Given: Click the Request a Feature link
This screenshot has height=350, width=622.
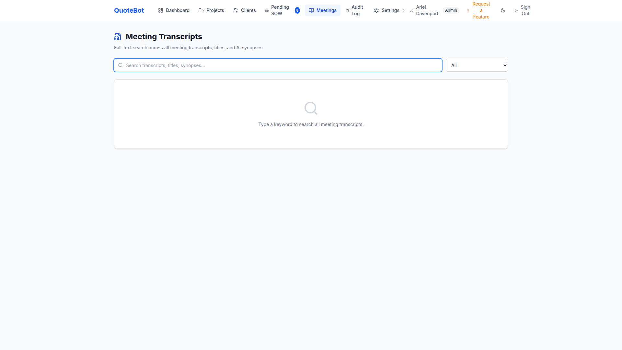Looking at the screenshot, I should pos(481,10).
